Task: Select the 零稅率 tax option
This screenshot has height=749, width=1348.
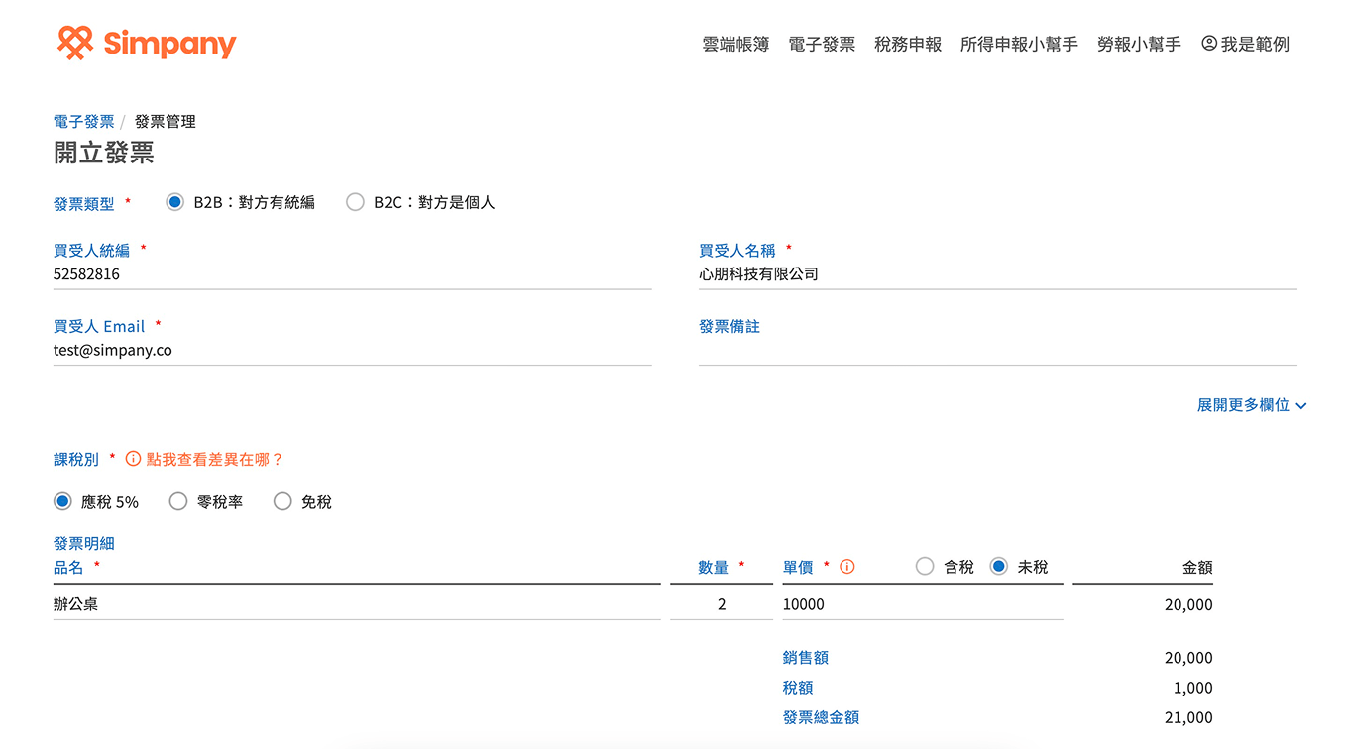Action: click(178, 501)
